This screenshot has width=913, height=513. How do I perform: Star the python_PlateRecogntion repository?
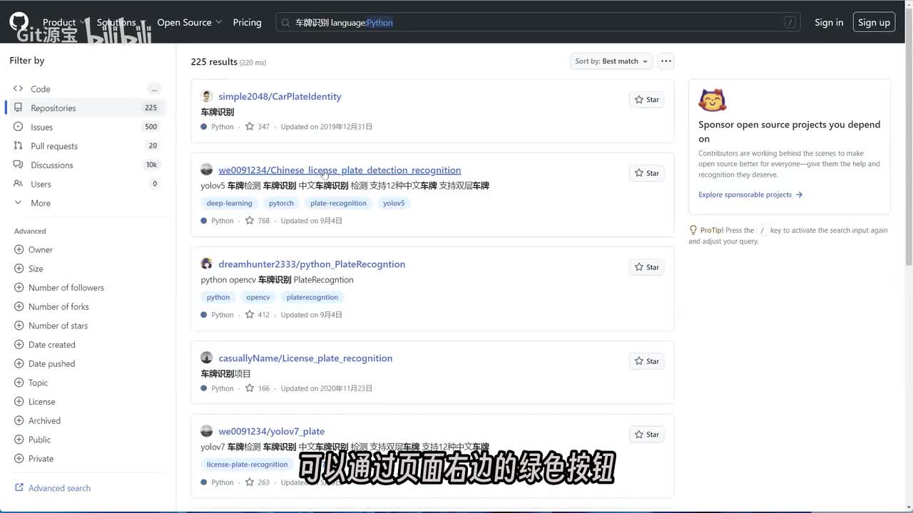coord(647,267)
